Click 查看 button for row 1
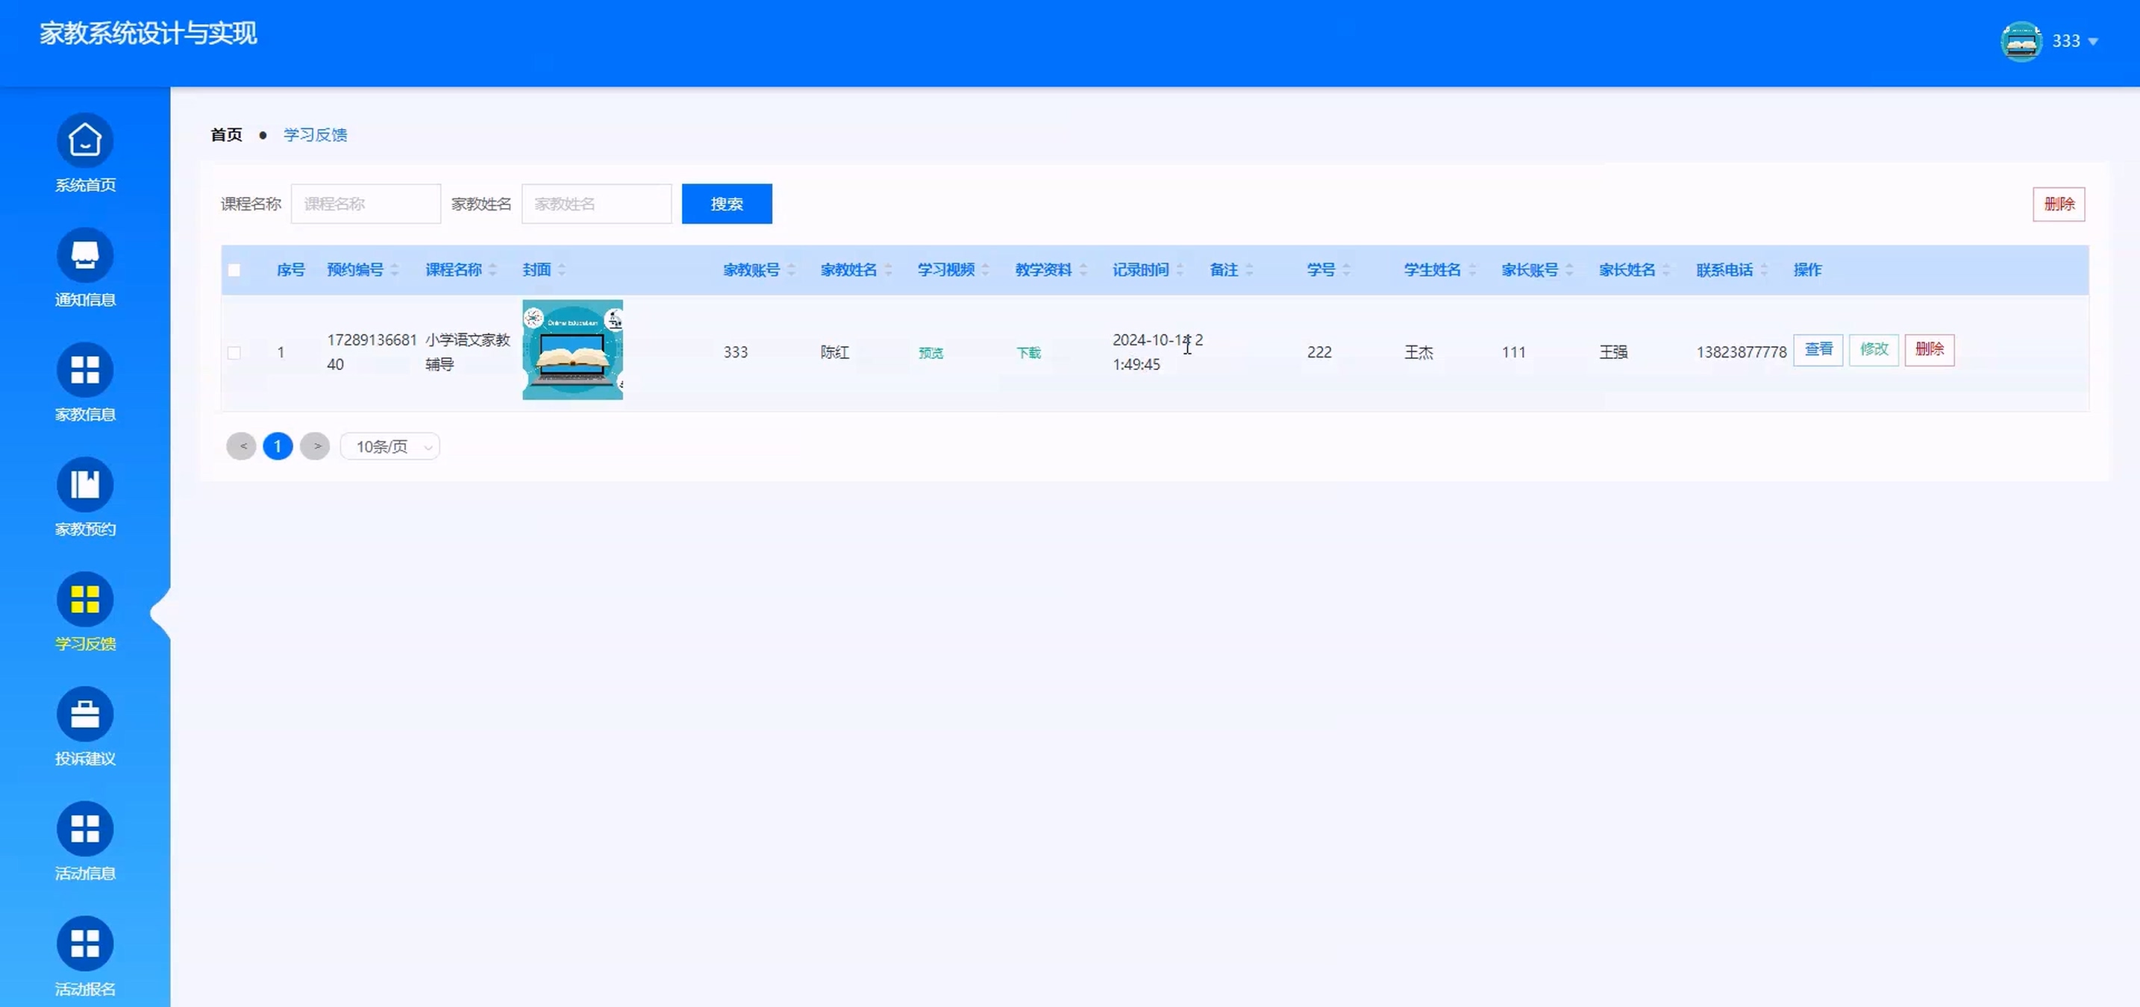The height and width of the screenshot is (1007, 2140). coord(1818,350)
